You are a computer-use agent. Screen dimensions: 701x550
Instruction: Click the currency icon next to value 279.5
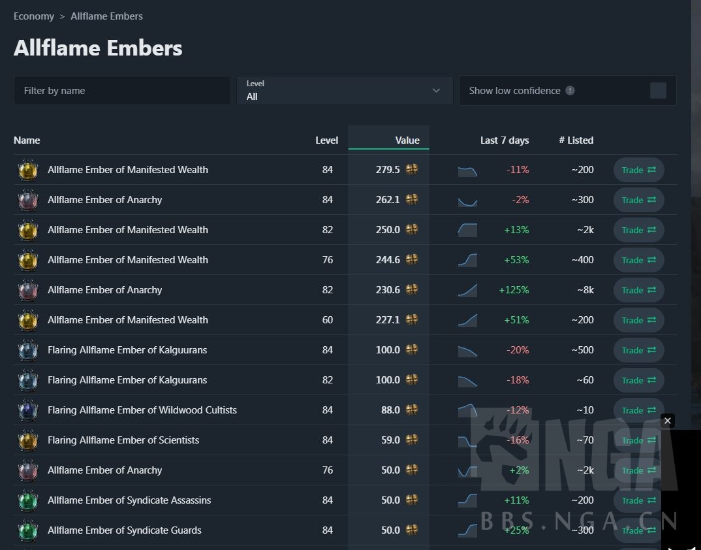[412, 170]
